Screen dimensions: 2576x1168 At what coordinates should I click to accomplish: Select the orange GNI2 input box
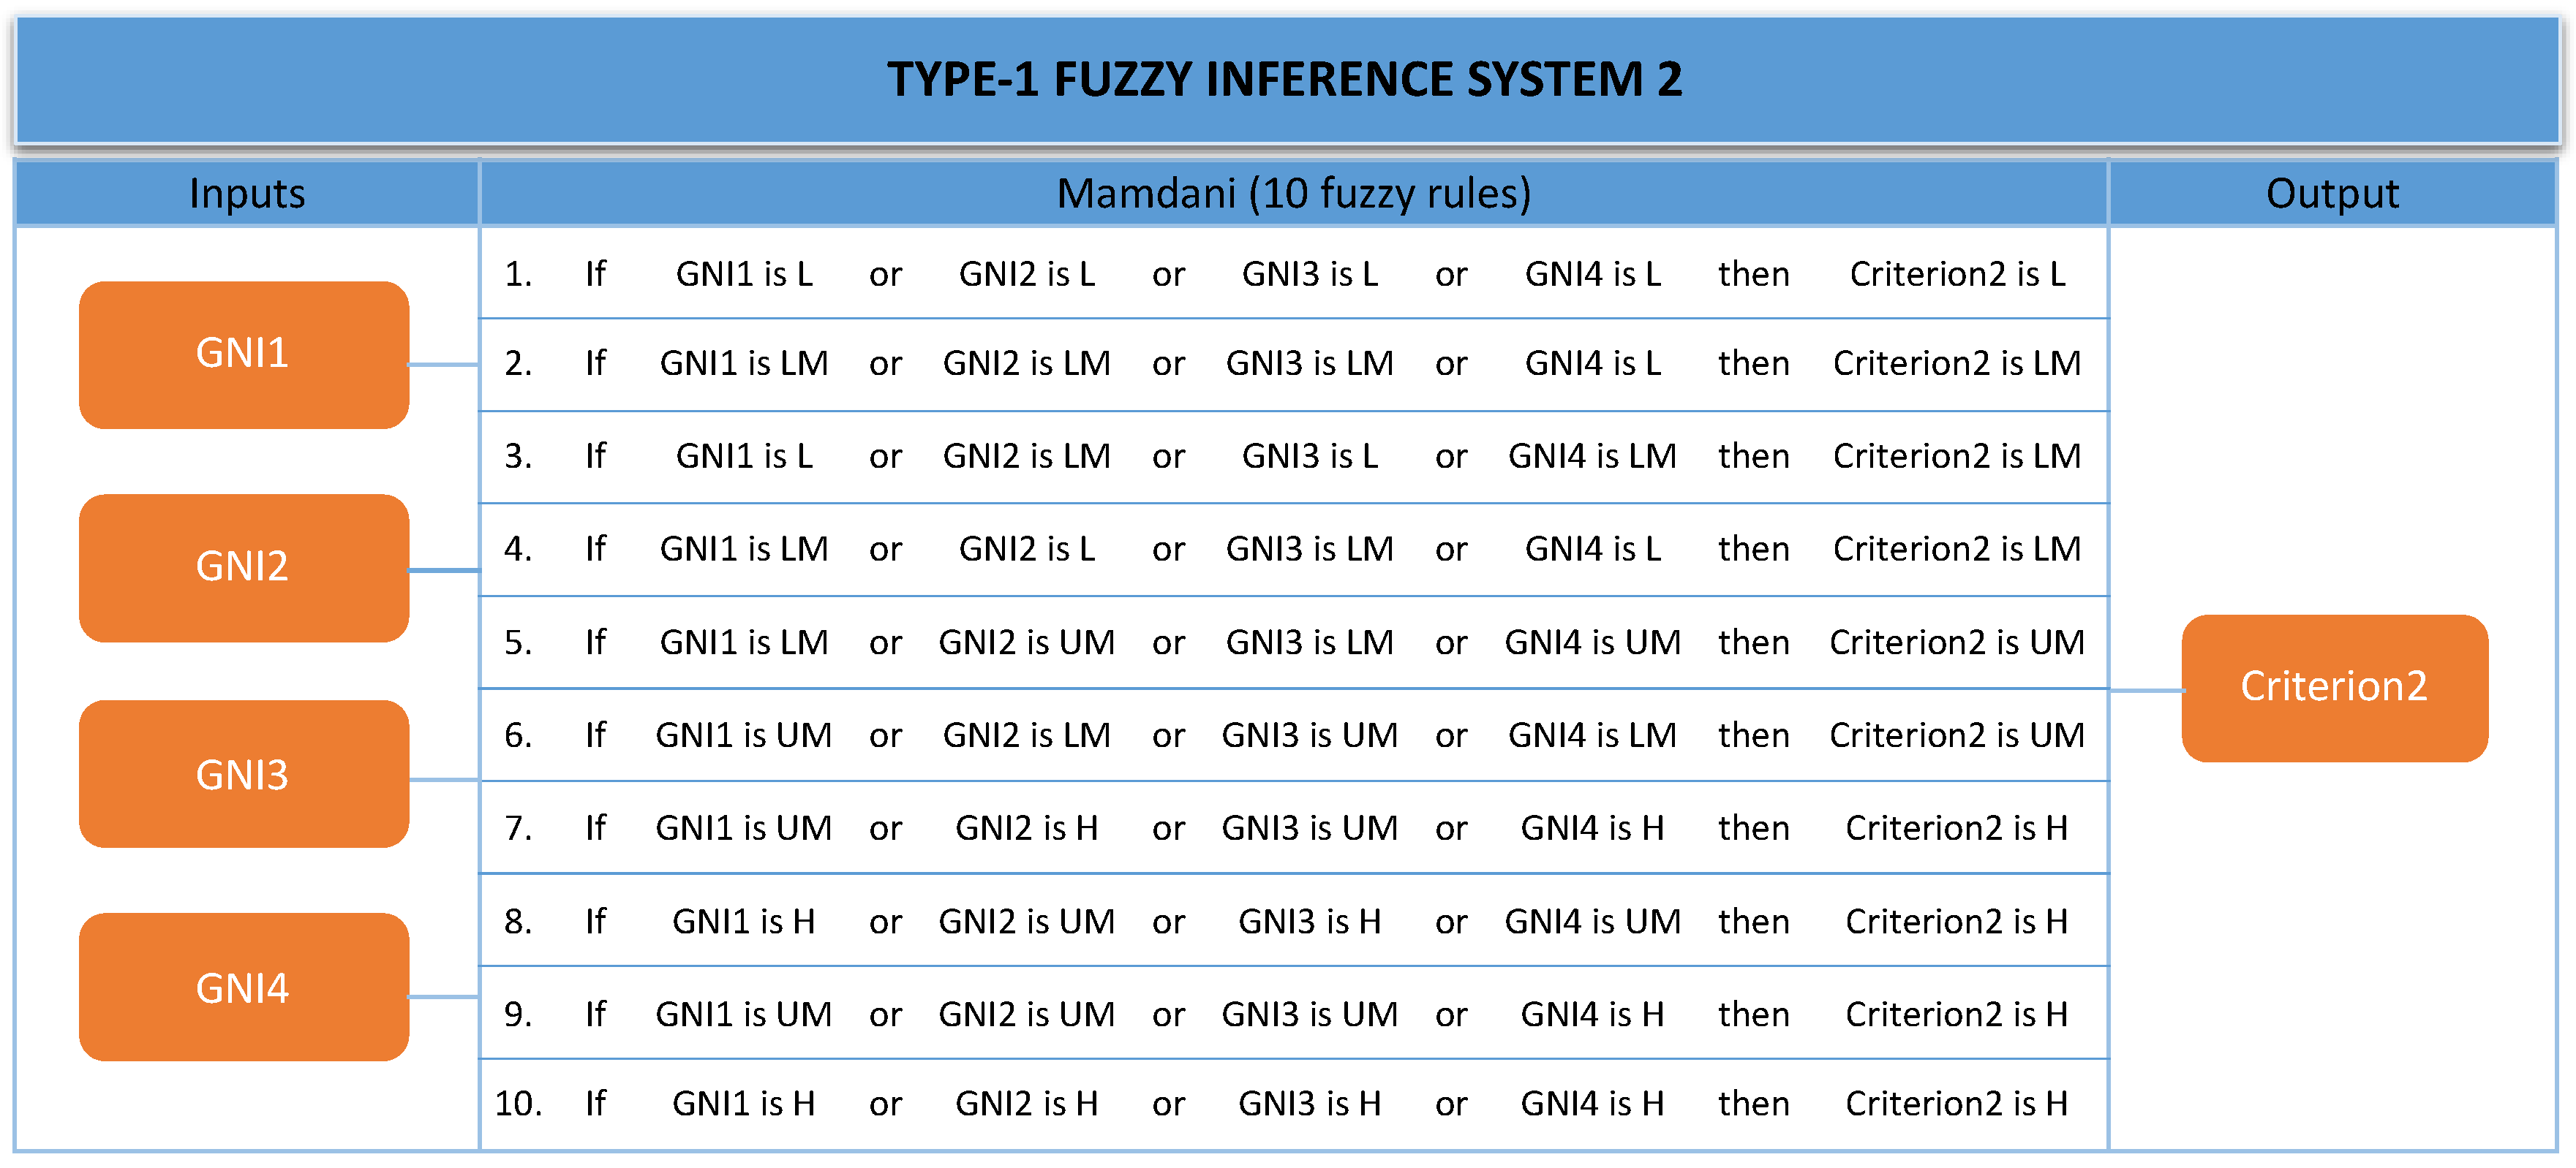click(x=243, y=566)
